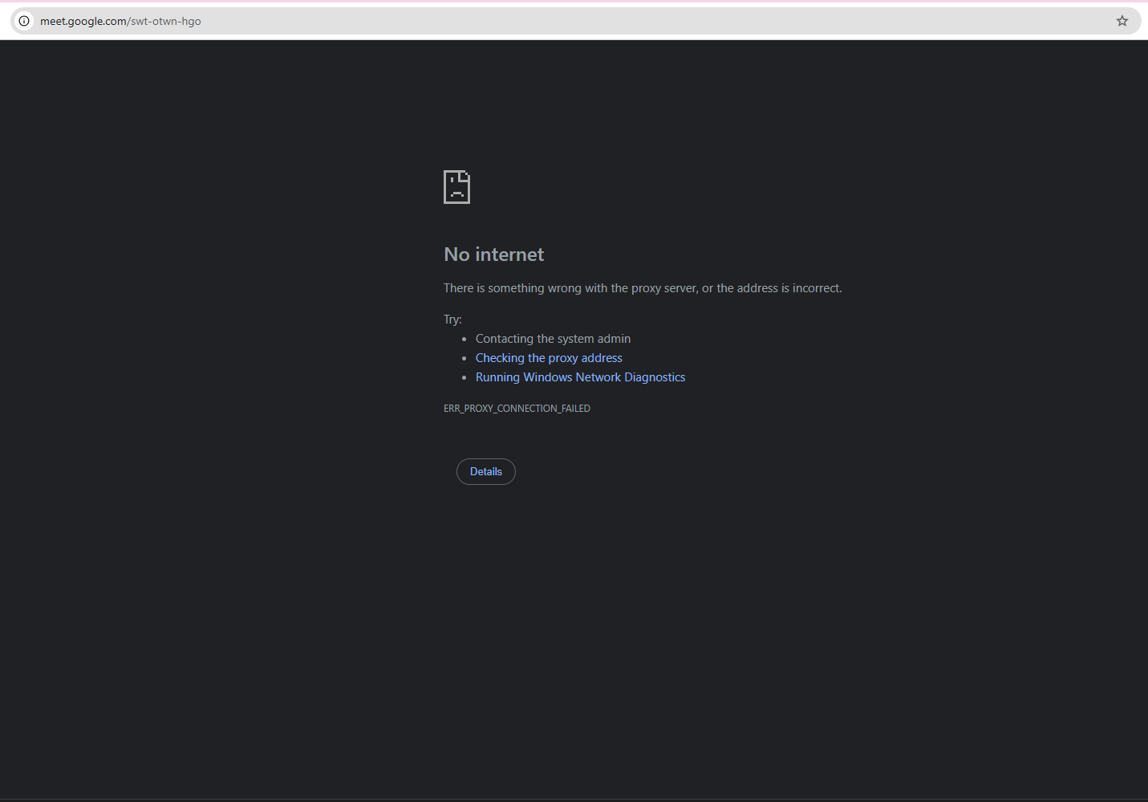Click the proxy server error description sentence
This screenshot has width=1148, height=802.
643,288
